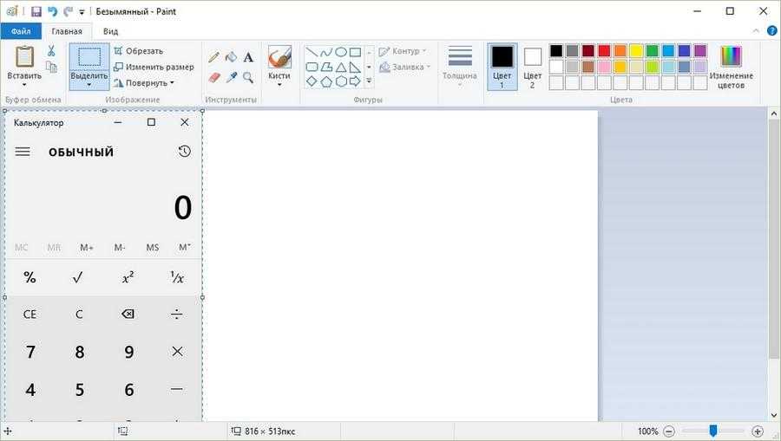The image size is (781, 441).
Task: Click the zoom slider handle in status bar
Action: pos(712,431)
